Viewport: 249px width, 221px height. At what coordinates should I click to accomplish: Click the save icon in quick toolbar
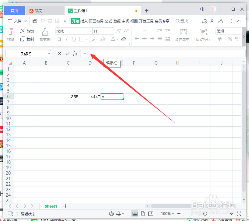pos(35,21)
